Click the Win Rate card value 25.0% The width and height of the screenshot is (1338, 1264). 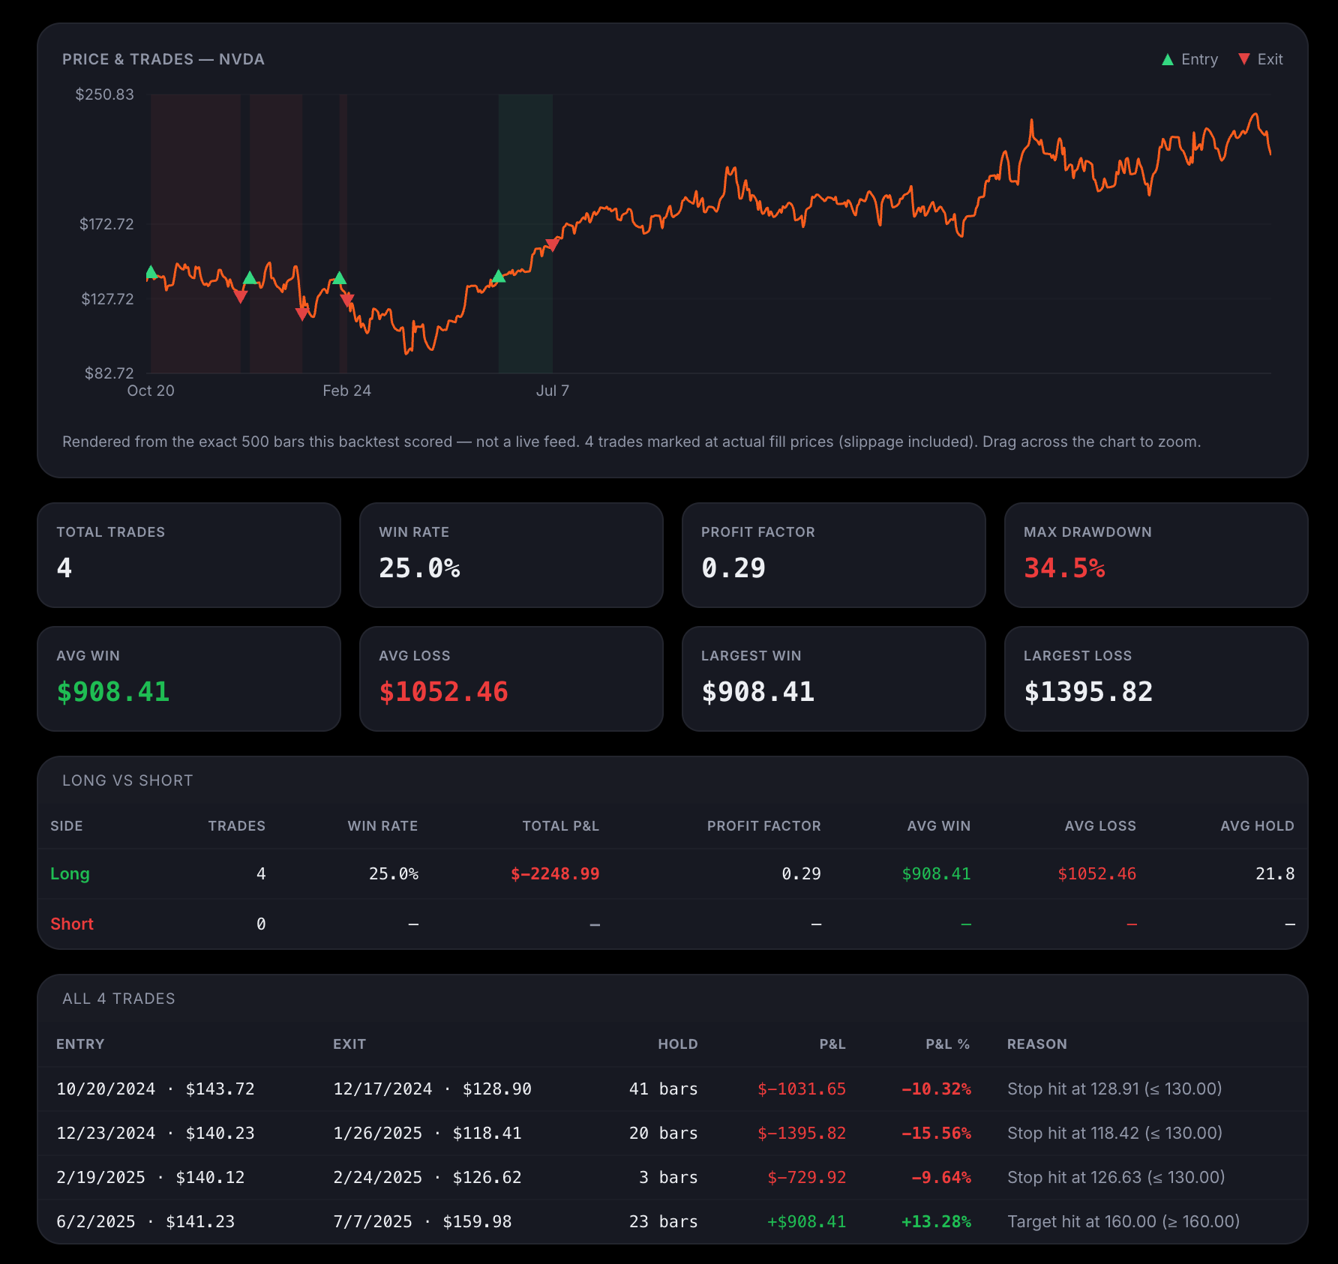(419, 568)
